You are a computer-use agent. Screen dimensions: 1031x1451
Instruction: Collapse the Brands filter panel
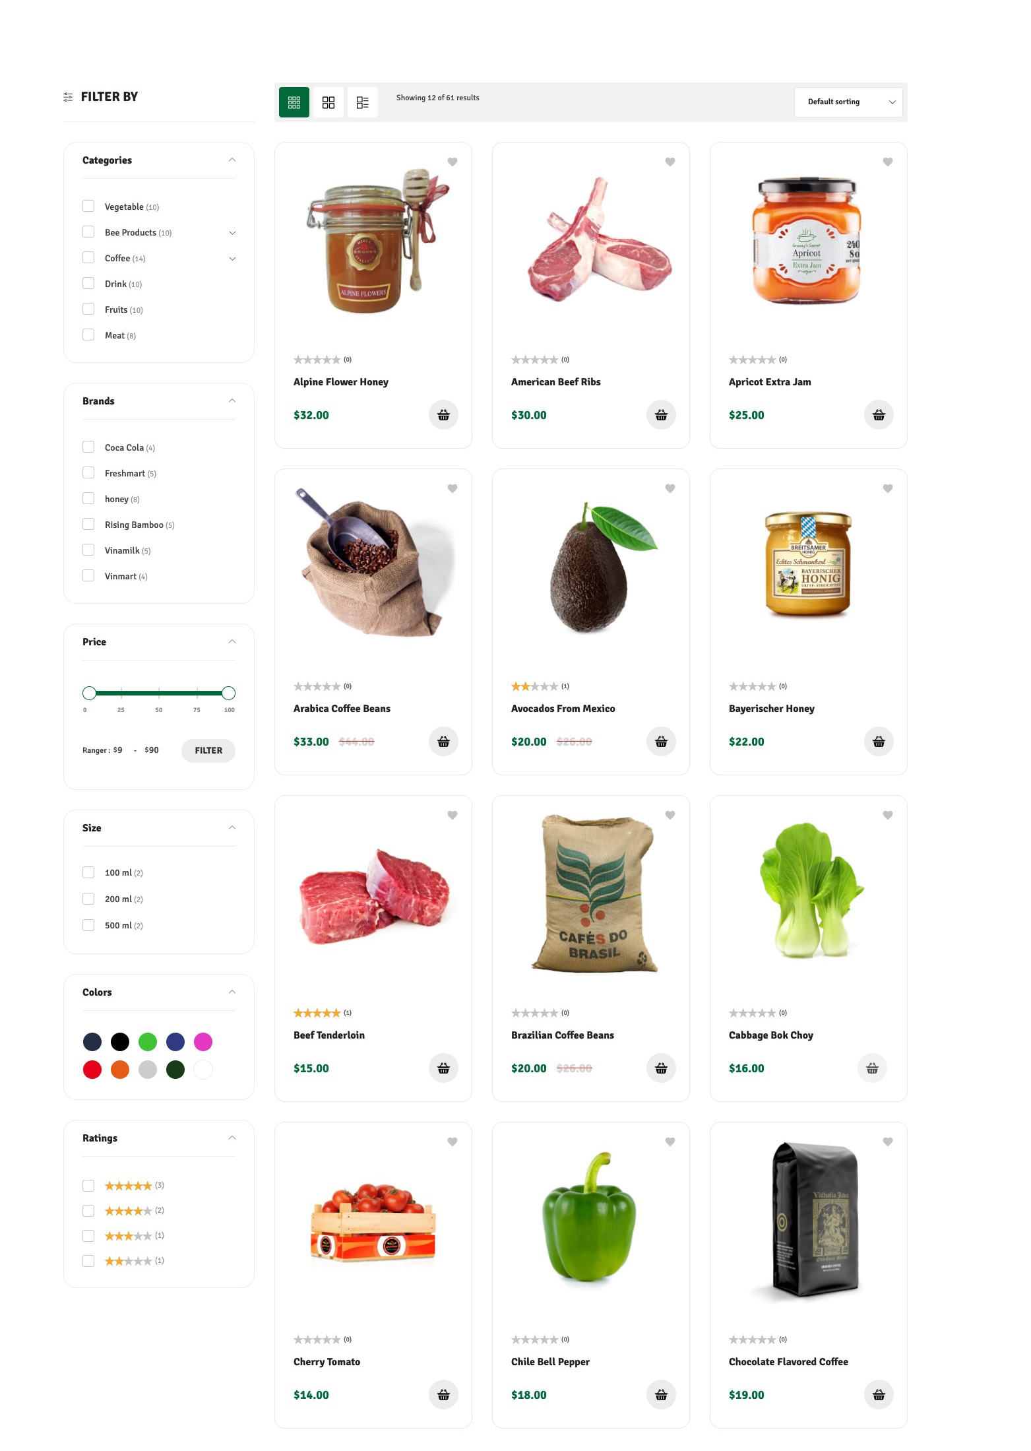[x=232, y=401]
